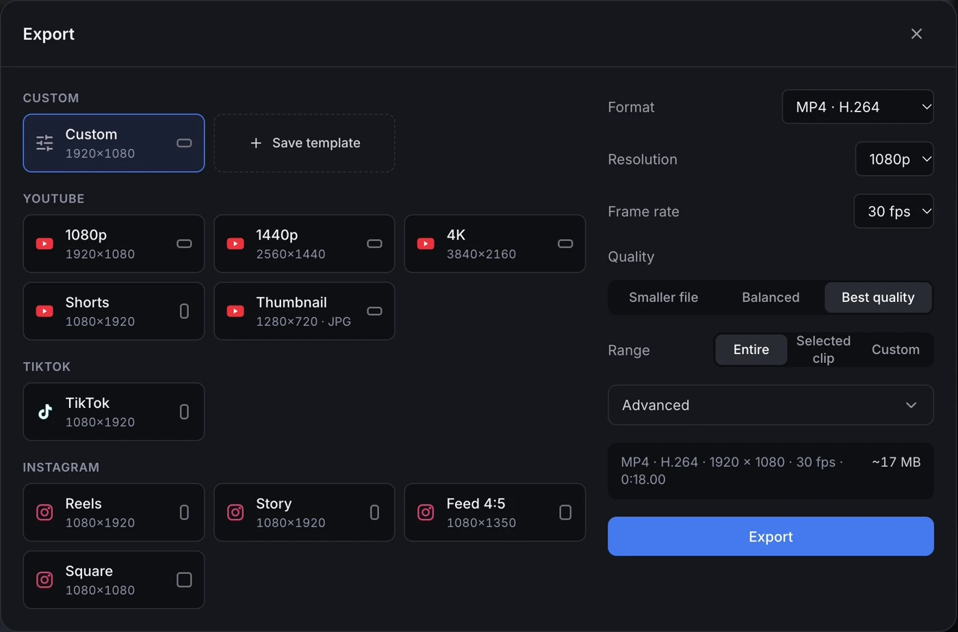Click the Reels preset name text

pos(83,503)
